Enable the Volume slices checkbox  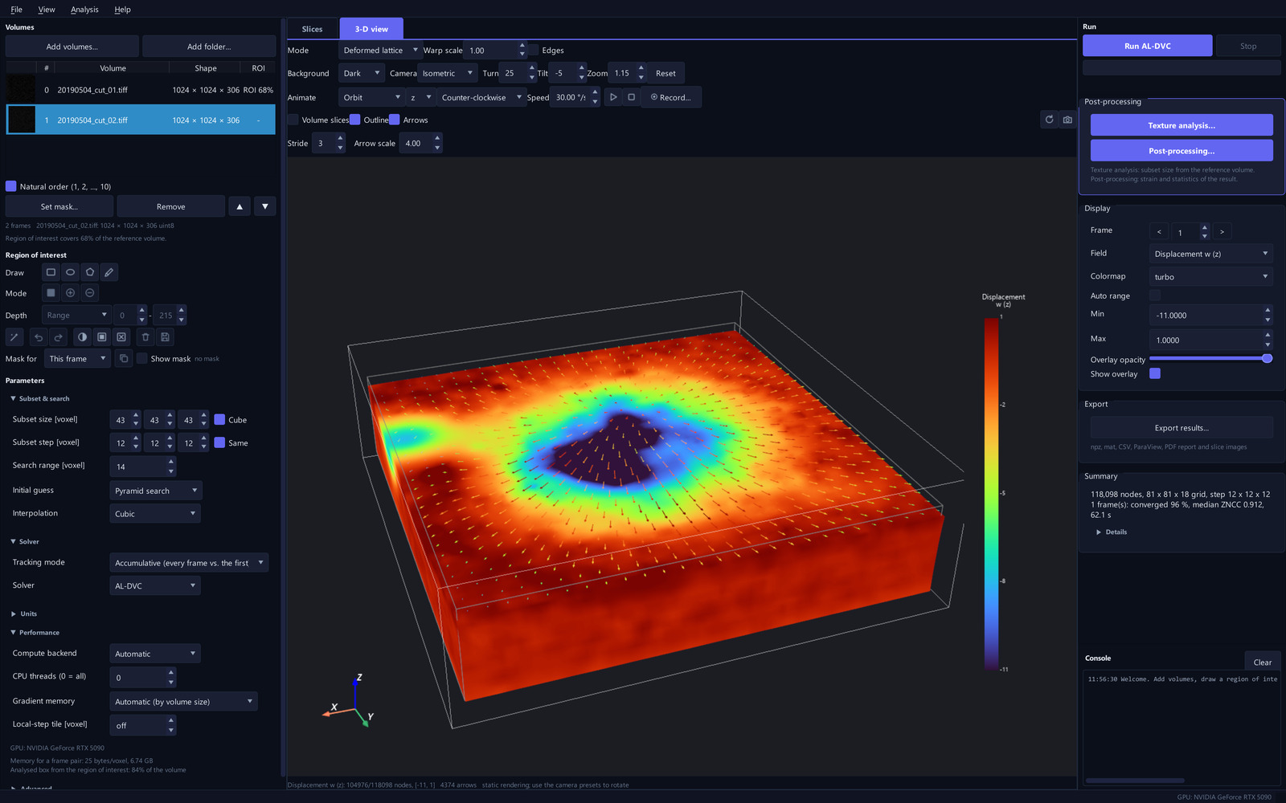coord(293,120)
